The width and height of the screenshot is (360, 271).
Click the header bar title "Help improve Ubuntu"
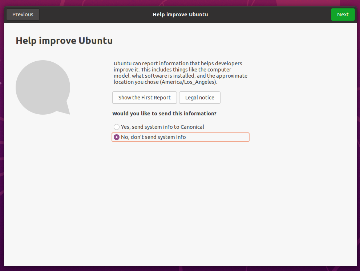pos(180,15)
